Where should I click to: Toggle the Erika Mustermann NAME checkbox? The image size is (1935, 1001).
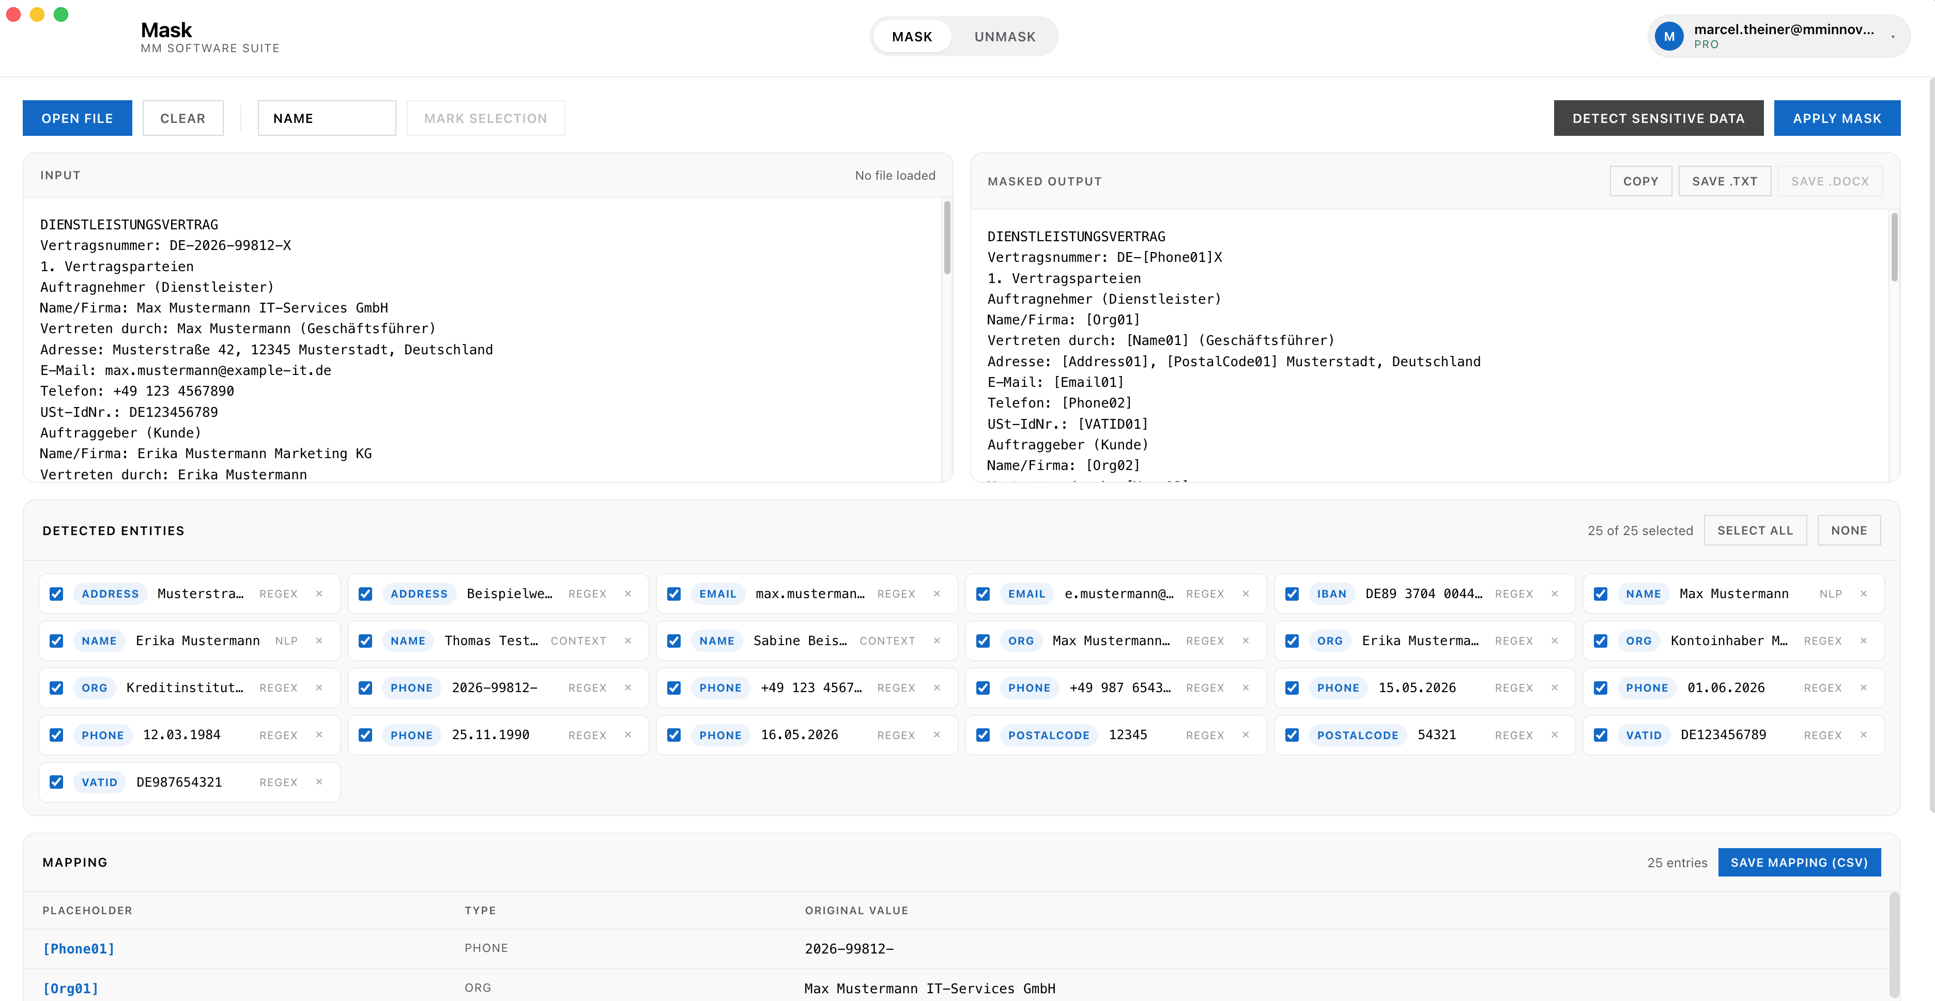(56, 640)
